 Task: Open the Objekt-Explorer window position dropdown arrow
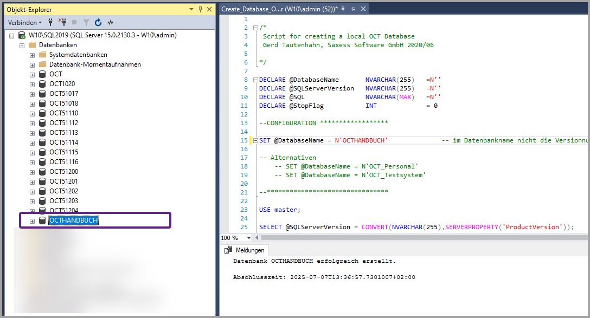click(x=191, y=9)
